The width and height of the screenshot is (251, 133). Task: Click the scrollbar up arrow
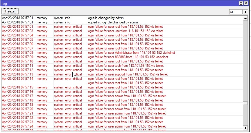point(245,18)
